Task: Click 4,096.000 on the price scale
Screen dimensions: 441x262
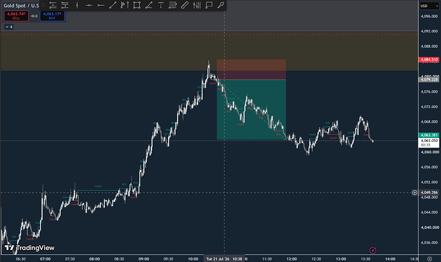Action: (x=429, y=17)
